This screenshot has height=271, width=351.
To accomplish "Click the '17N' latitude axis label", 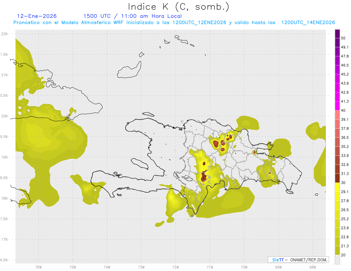I will coord(5,239).
